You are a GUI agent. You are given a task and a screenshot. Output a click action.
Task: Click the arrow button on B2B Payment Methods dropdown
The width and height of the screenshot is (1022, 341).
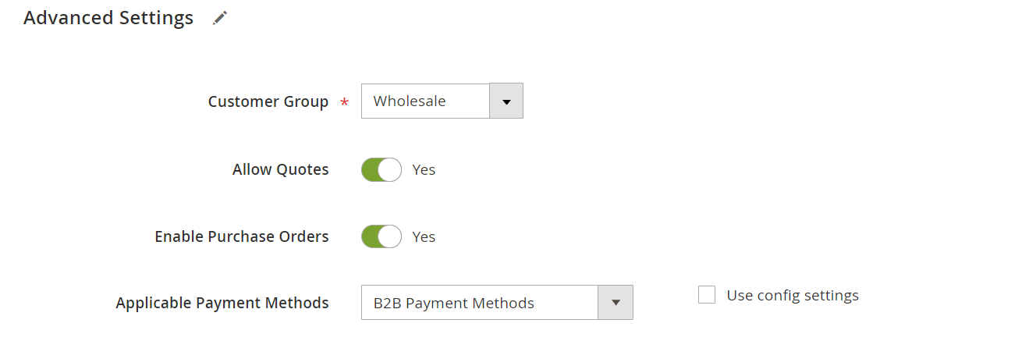[x=616, y=303]
